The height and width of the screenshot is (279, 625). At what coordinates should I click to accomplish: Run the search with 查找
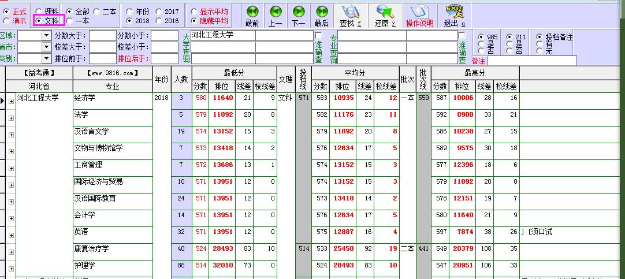(351, 16)
